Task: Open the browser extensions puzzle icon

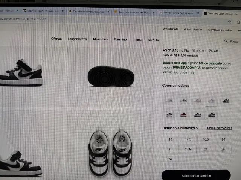Action: [x=238, y=22]
